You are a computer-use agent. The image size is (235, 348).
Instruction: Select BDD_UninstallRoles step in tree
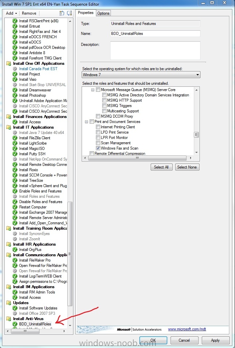pyautogui.click(x=35, y=324)
